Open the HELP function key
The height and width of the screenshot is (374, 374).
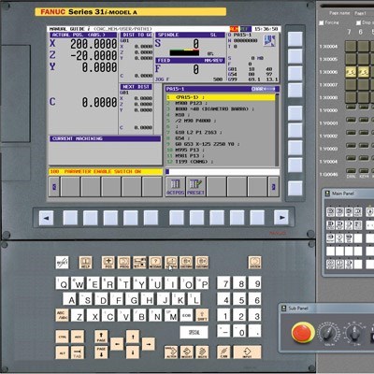(x=85, y=263)
